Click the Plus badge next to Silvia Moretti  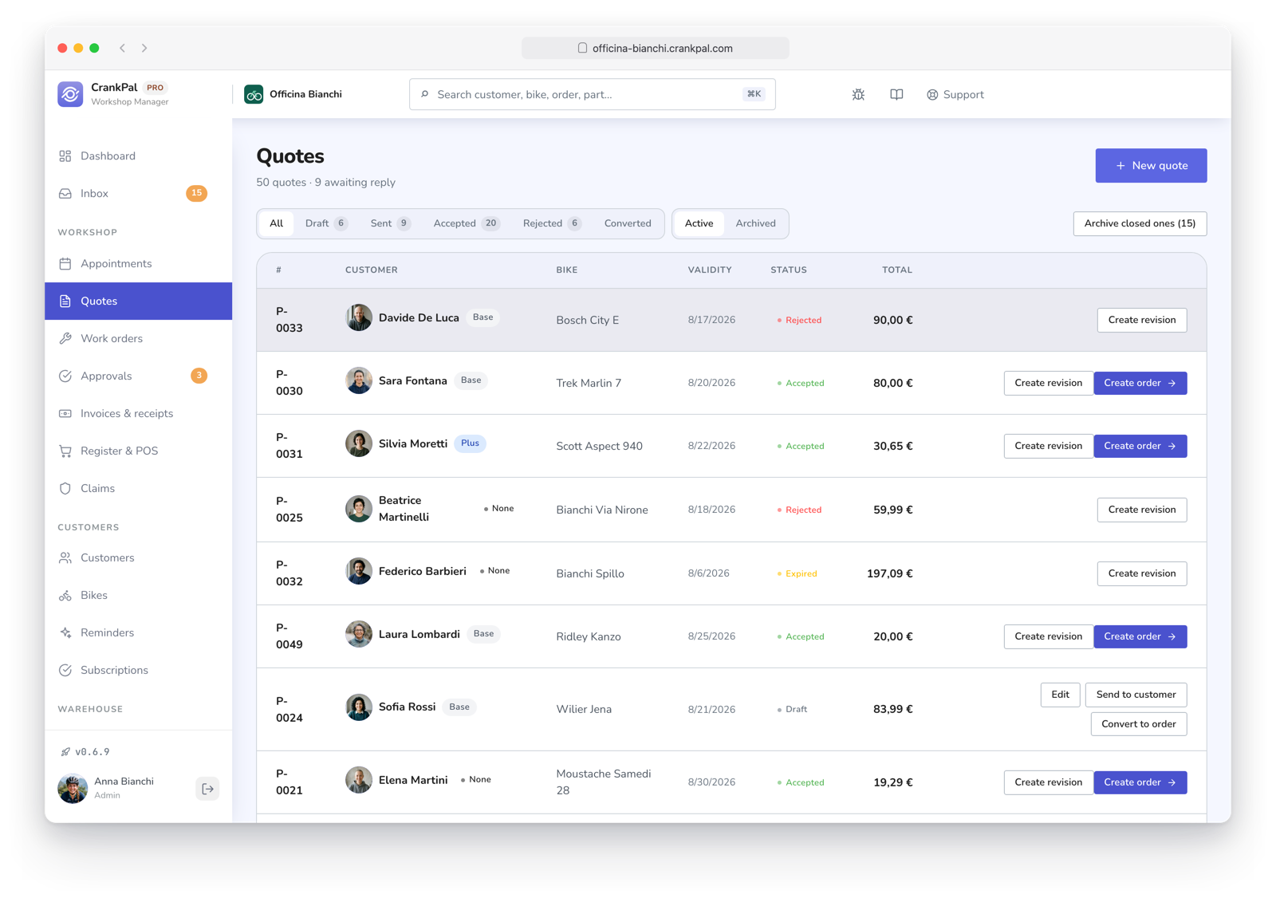471,444
